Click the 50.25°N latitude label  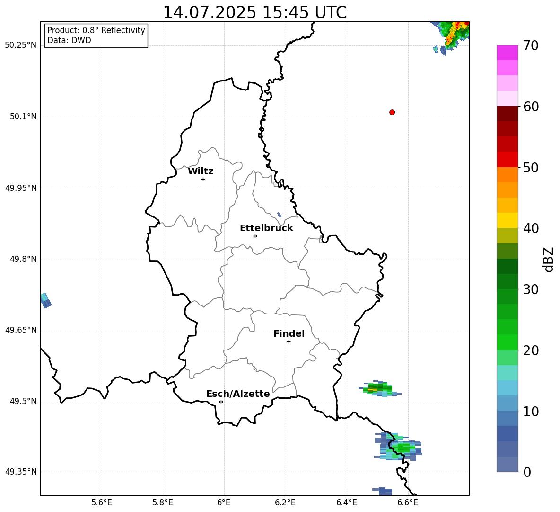[21, 45]
